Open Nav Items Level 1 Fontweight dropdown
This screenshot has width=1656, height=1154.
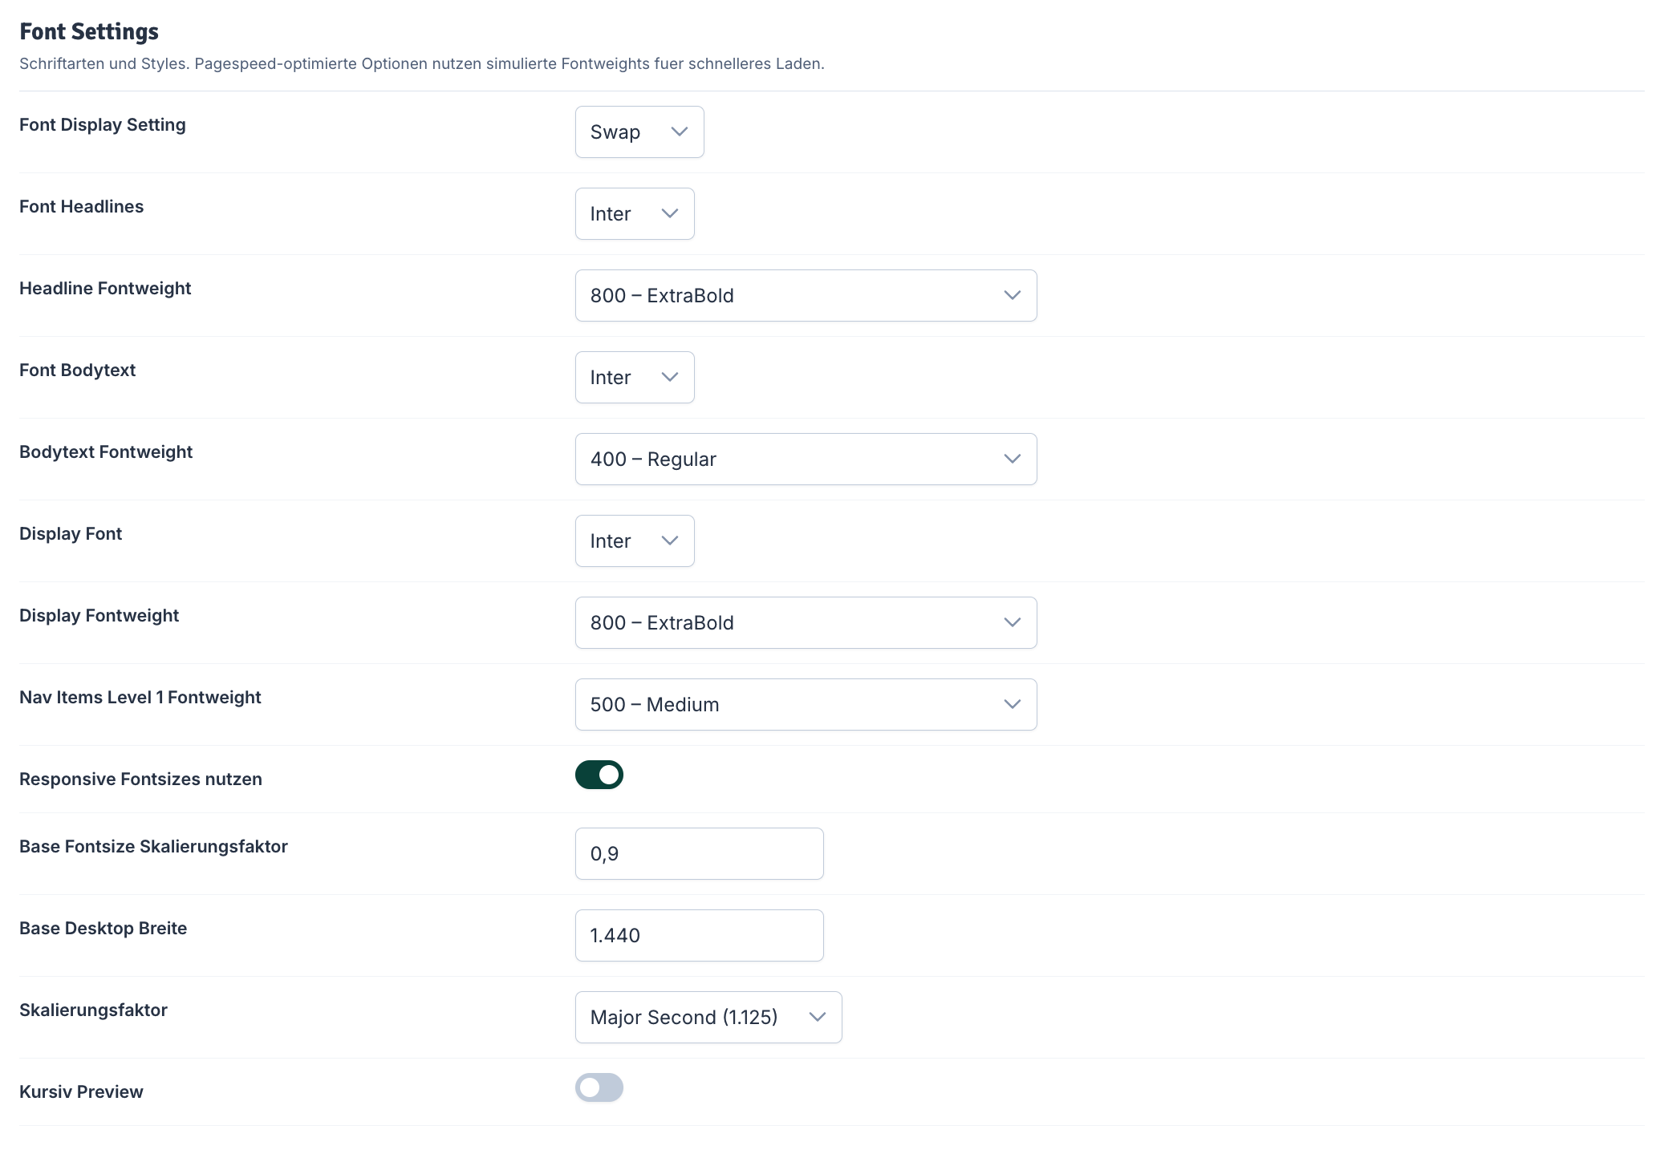[806, 705]
